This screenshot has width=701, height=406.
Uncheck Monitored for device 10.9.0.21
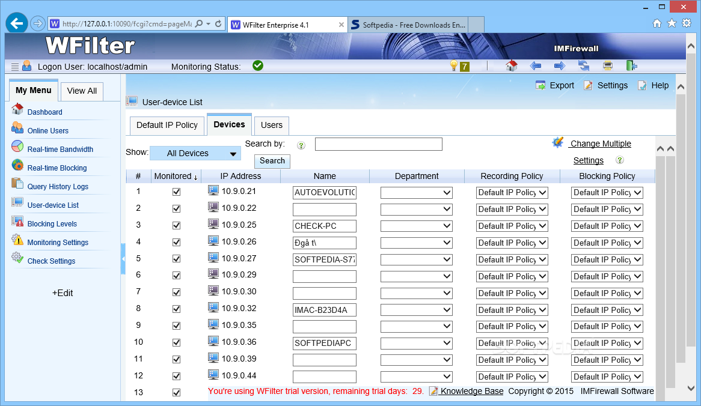point(177,192)
